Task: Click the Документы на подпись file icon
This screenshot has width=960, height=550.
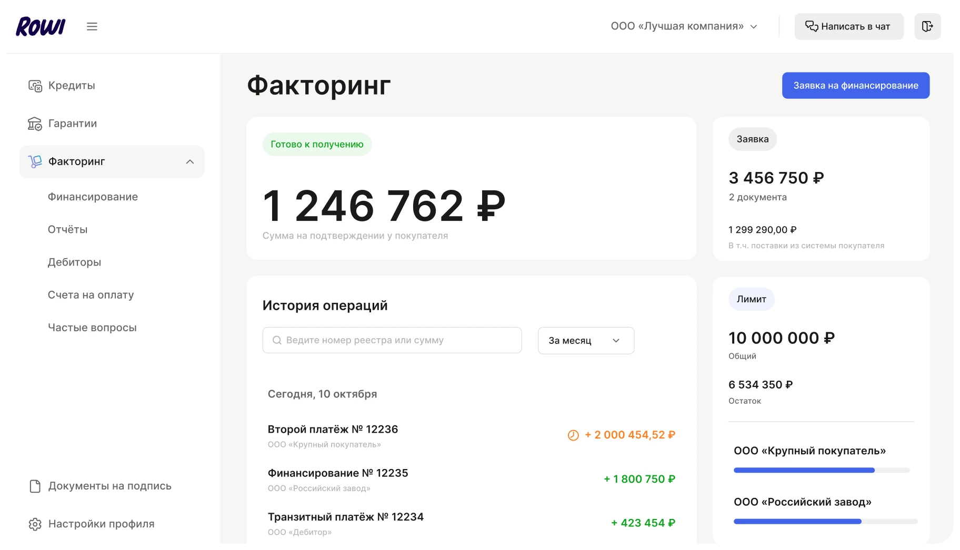Action: [x=35, y=486]
